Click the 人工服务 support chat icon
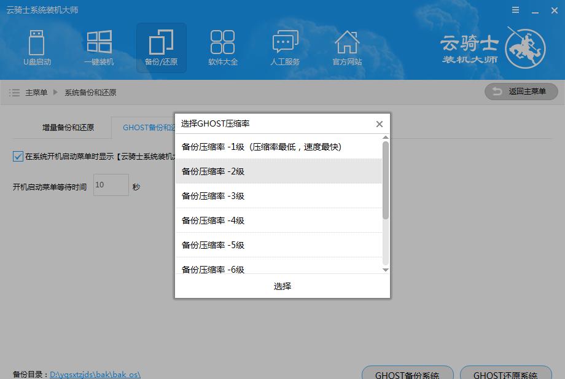565x379 pixels. 285,48
